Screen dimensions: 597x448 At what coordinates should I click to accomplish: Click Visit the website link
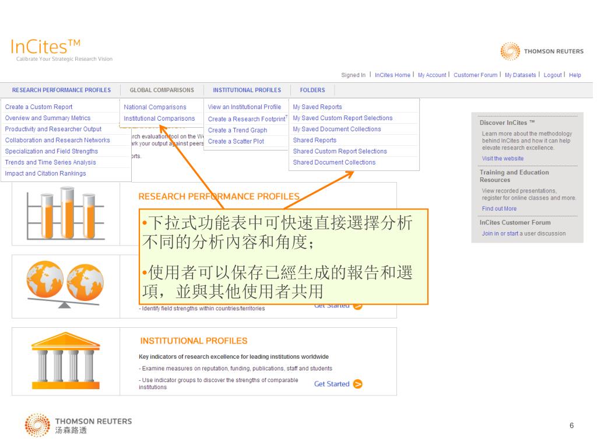point(503,159)
